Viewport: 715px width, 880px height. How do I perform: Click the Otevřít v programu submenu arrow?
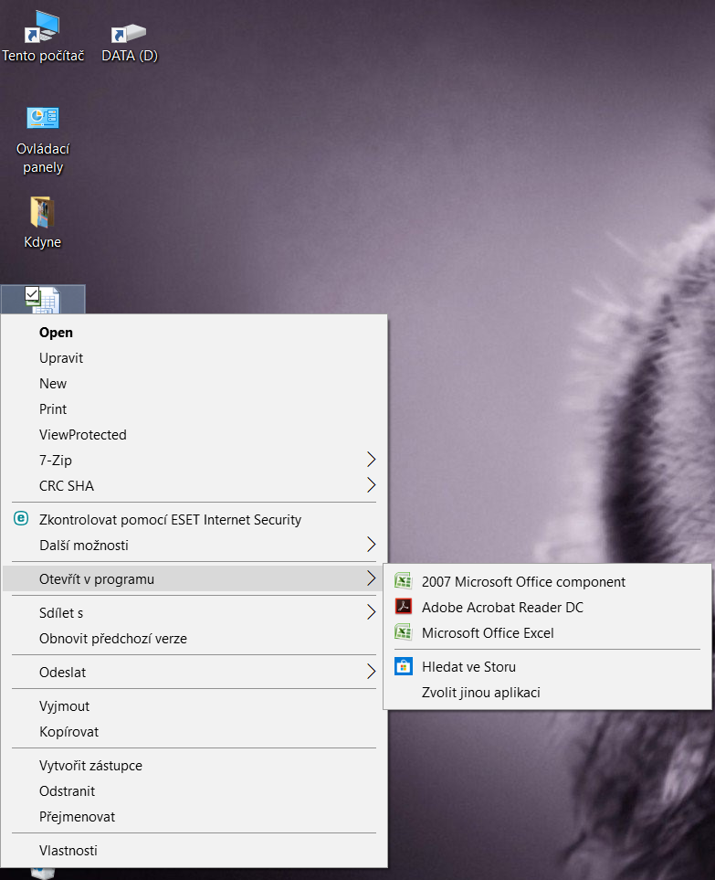coord(372,578)
